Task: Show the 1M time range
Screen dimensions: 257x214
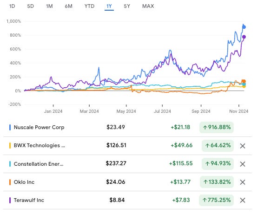Action: coord(49,6)
